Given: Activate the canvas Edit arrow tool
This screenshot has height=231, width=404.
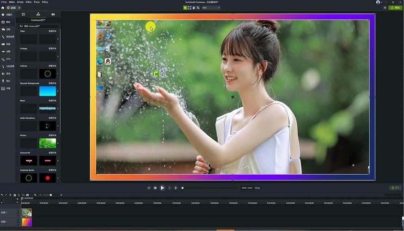Looking at the screenshot, I should click(x=185, y=8).
